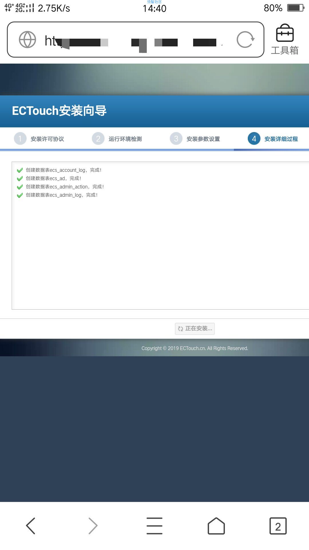Click the step number 3 circle
This screenshot has height=550, width=309.
coord(176,139)
